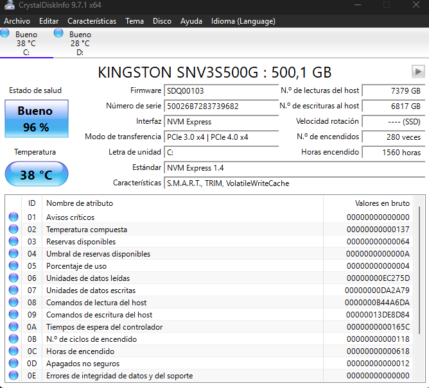Click the power-on count 280 veces
Viewport: 429px width, 388px height.
click(x=394, y=137)
